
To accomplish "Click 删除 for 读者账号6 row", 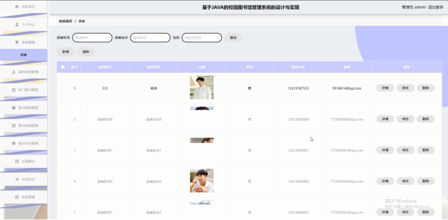I will click(426, 182).
